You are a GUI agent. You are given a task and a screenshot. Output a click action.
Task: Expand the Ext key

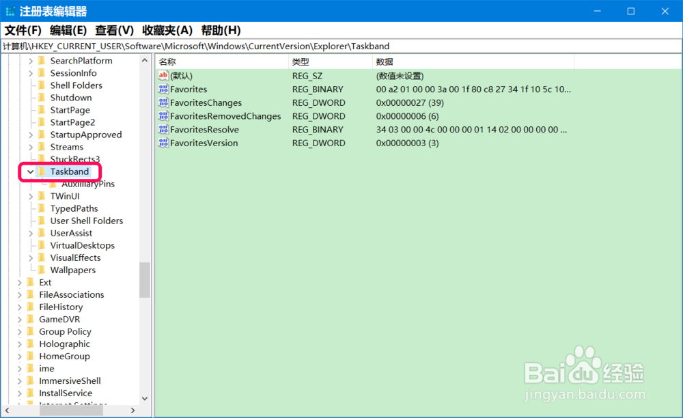pyautogui.click(x=20, y=282)
